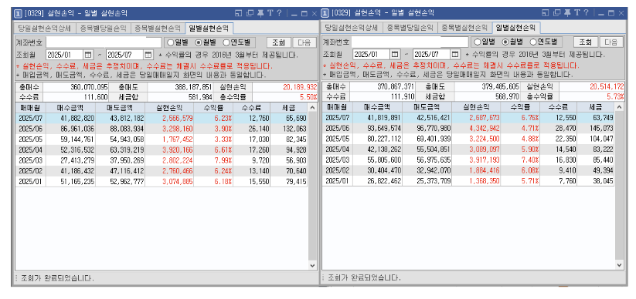Click the font size T icon in the right window

576,13
